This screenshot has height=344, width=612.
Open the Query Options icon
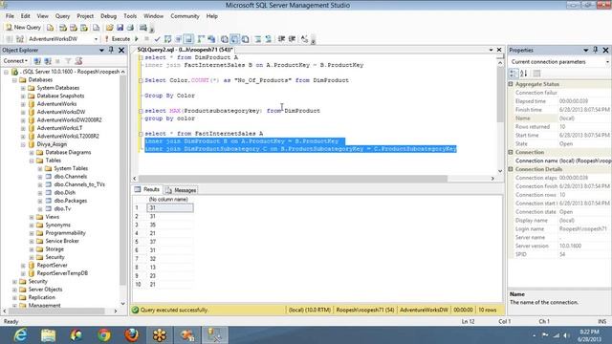click(179, 39)
